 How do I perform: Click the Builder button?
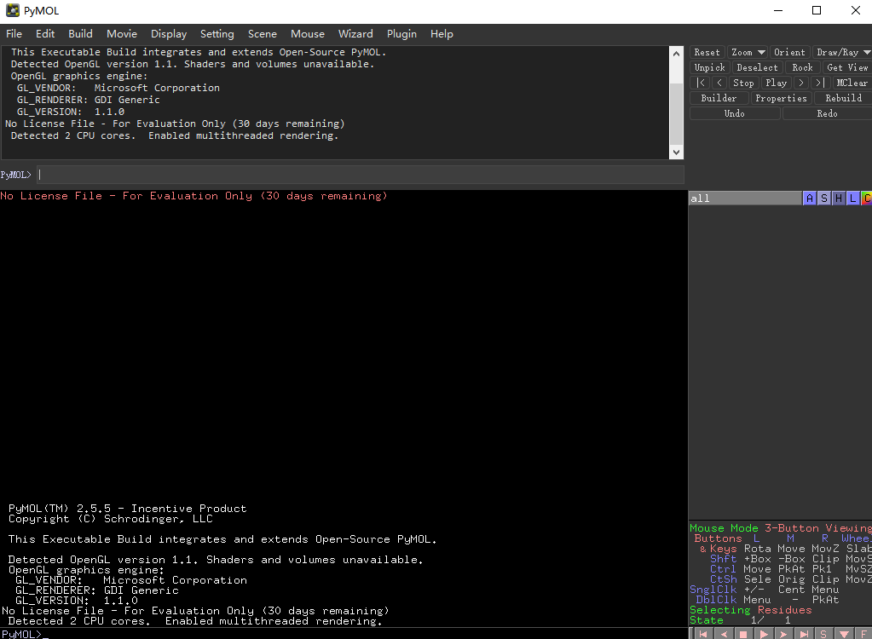coord(719,98)
